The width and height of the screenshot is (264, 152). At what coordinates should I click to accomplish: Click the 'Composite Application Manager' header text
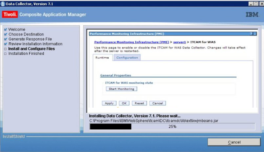click(53, 15)
